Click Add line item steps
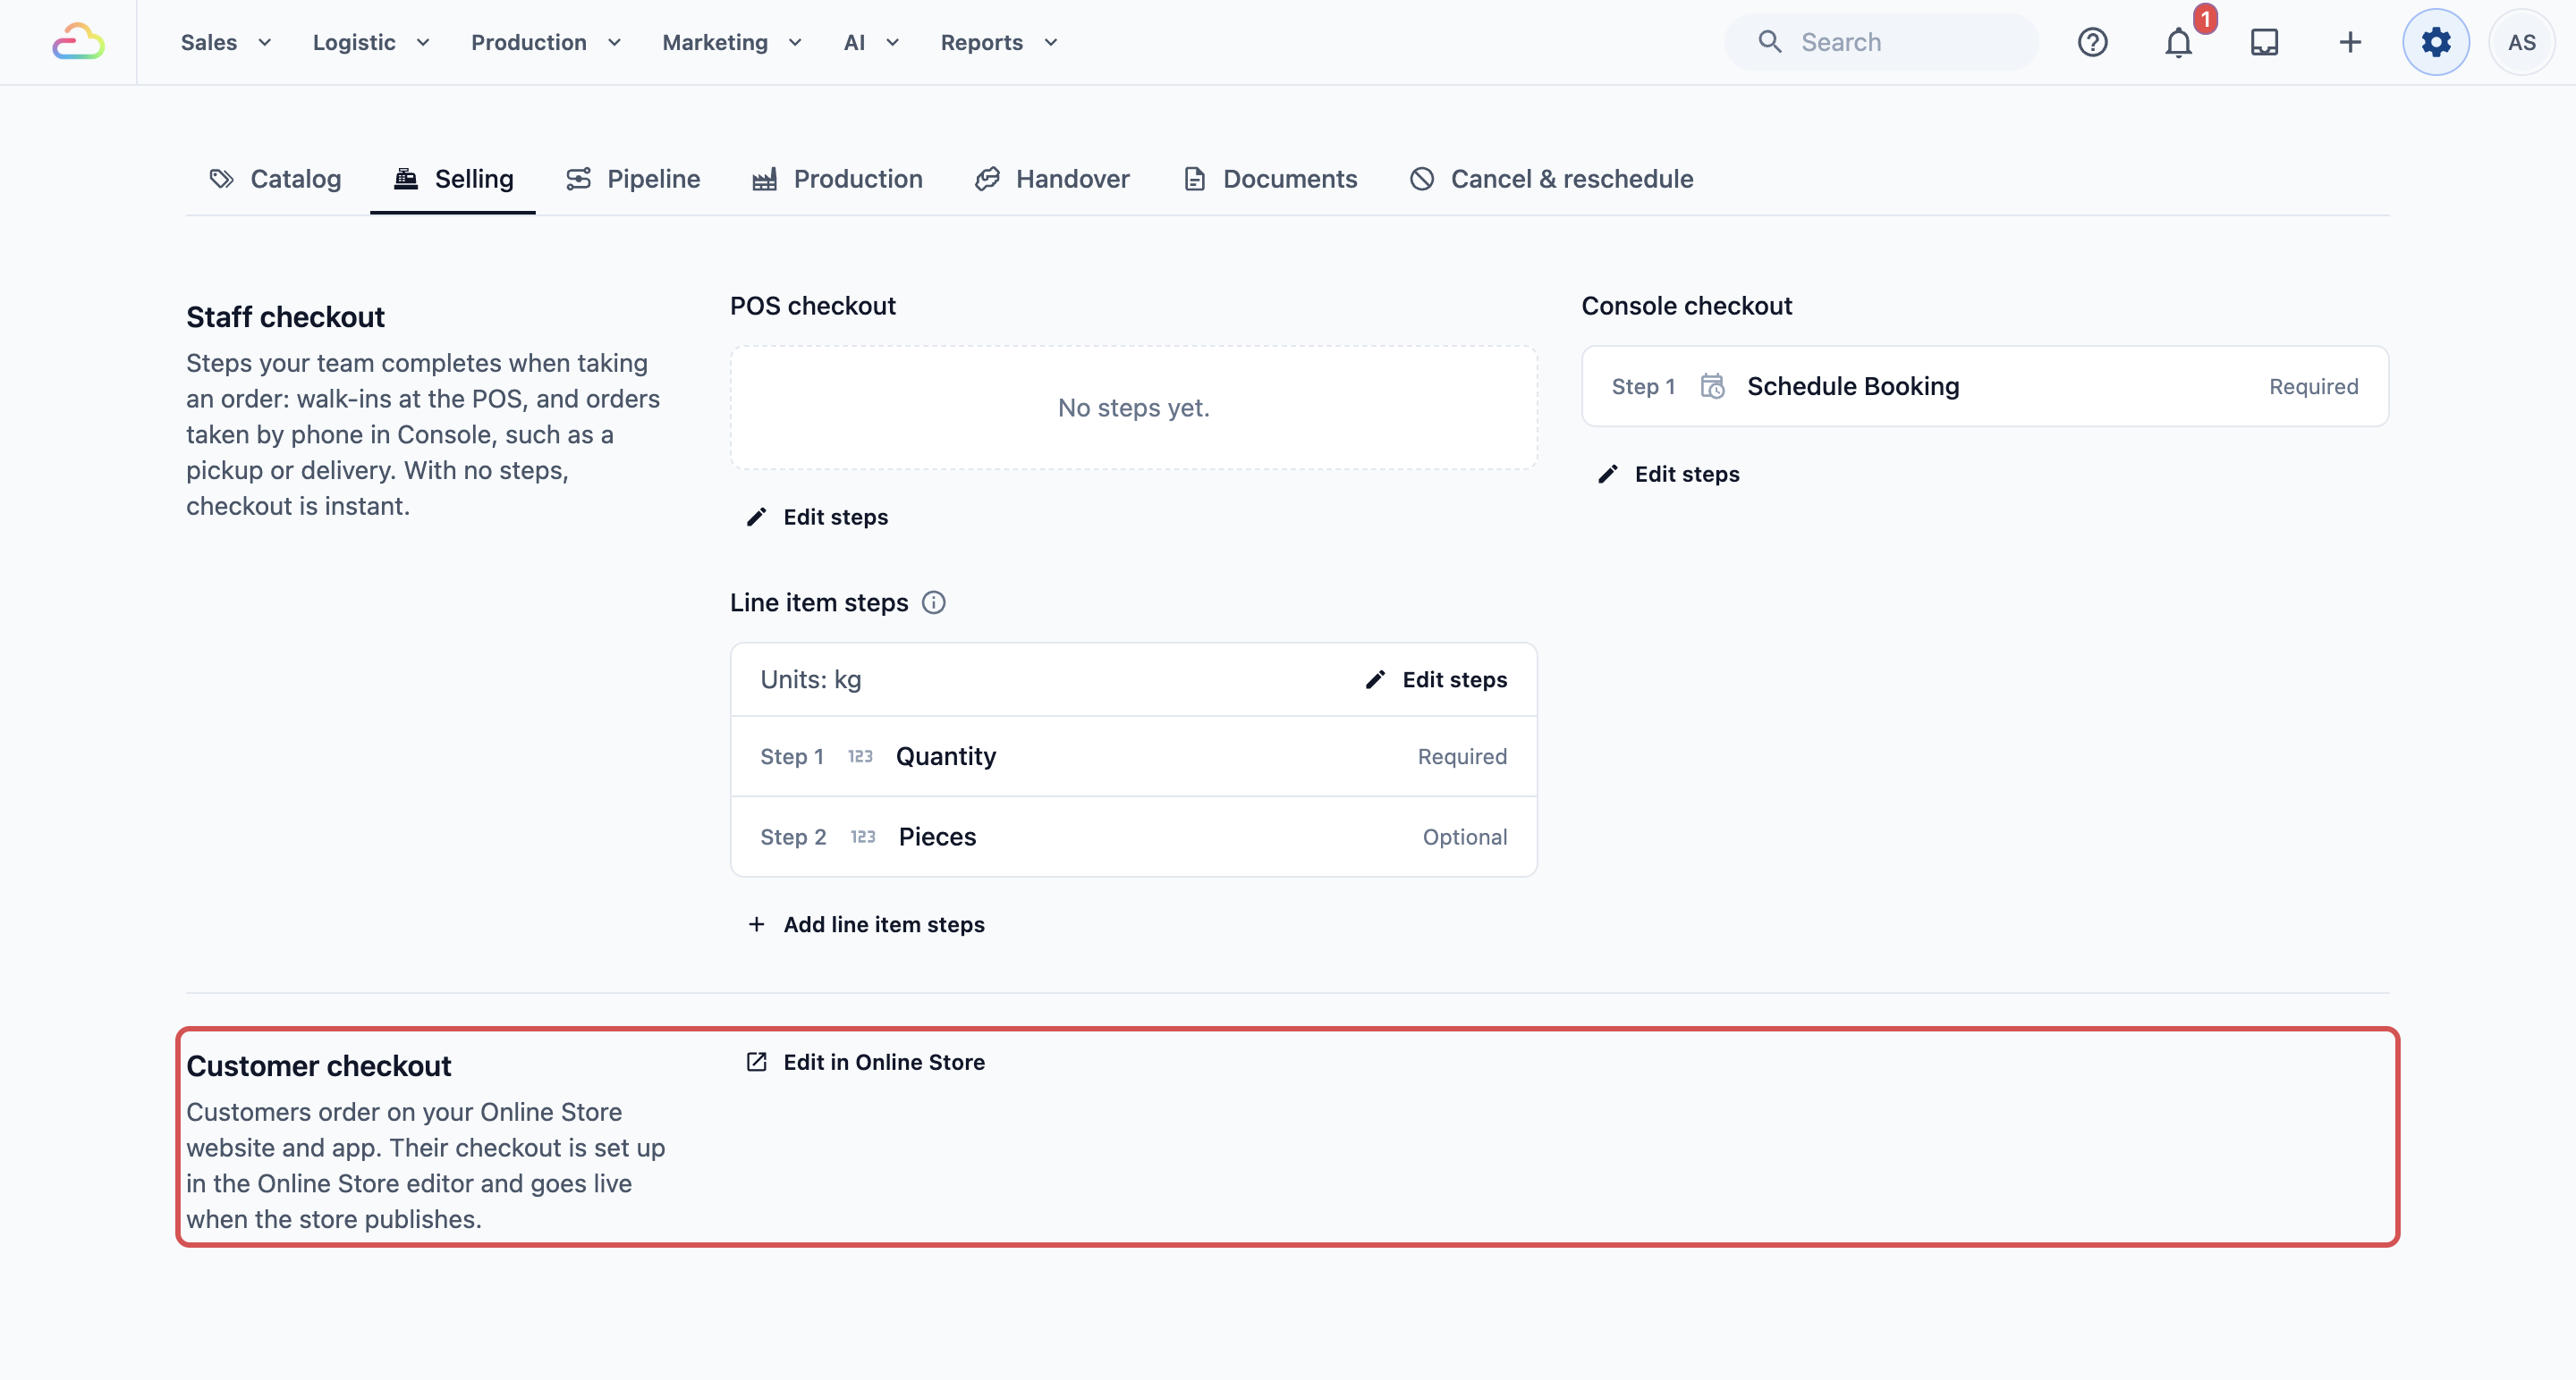The image size is (2576, 1380). coord(866,924)
